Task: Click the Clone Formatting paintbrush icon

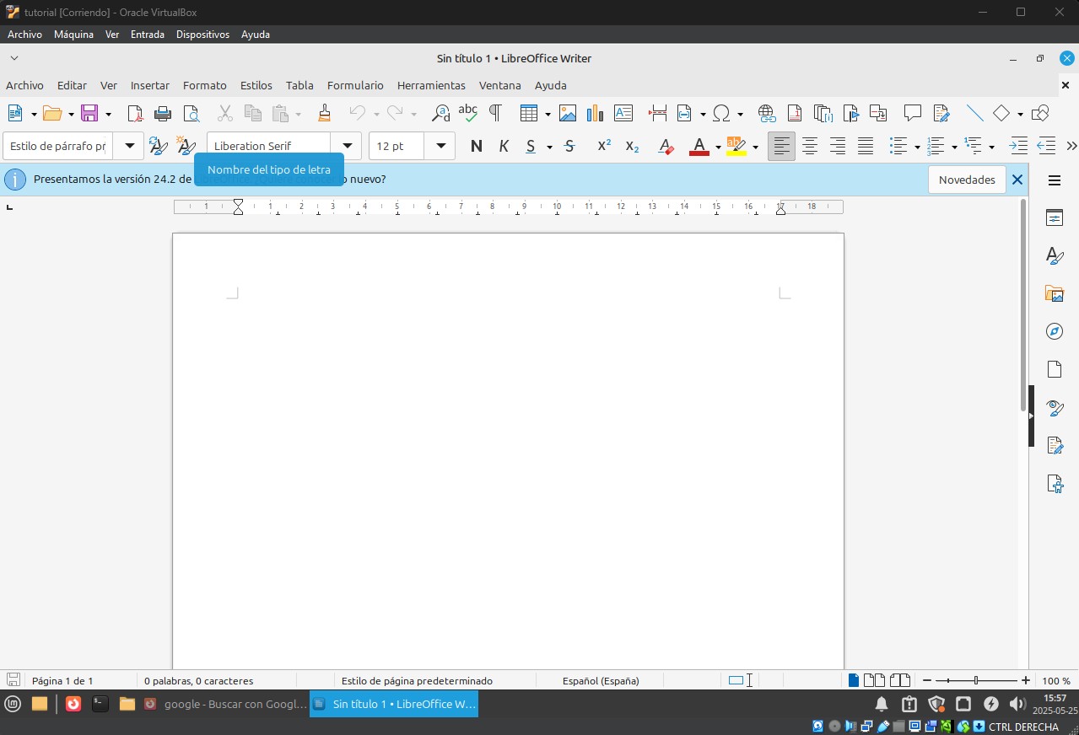Action: click(324, 113)
